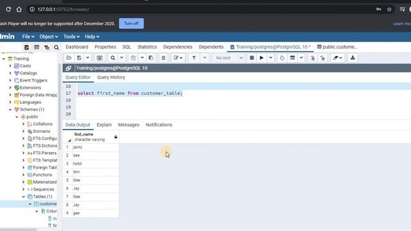Click the filtered rows browser icon
Screen dimensions: 411x231
point(47,47)
